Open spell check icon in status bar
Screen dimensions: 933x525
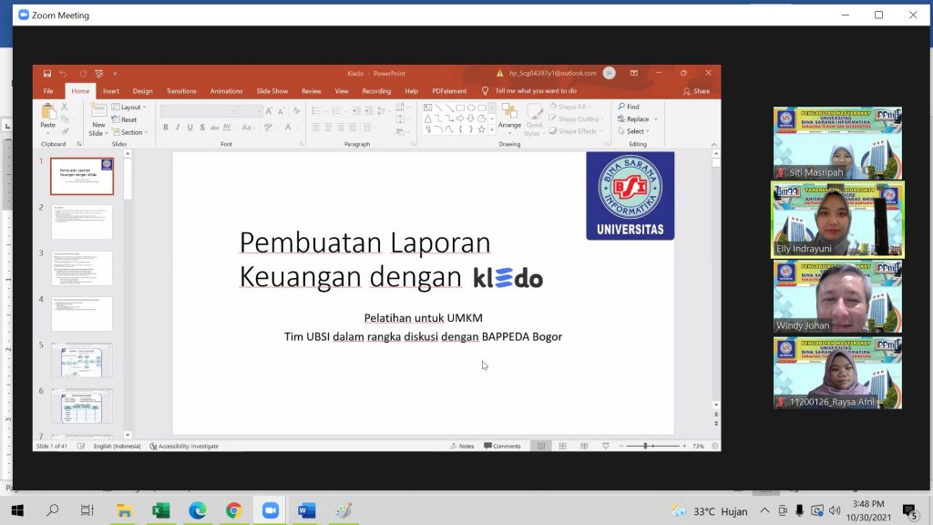click(81, 446)
